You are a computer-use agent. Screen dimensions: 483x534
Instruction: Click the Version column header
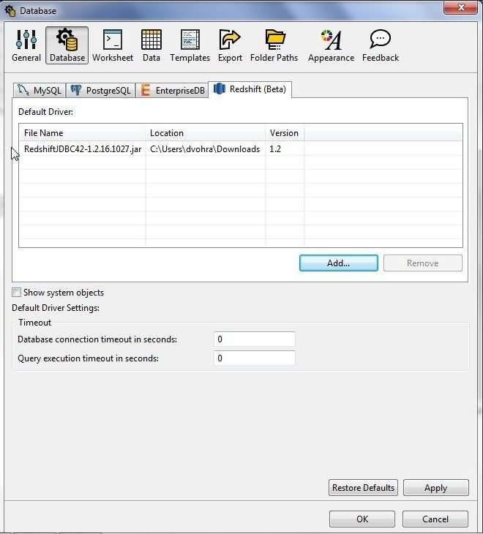[x=285, y=133]
